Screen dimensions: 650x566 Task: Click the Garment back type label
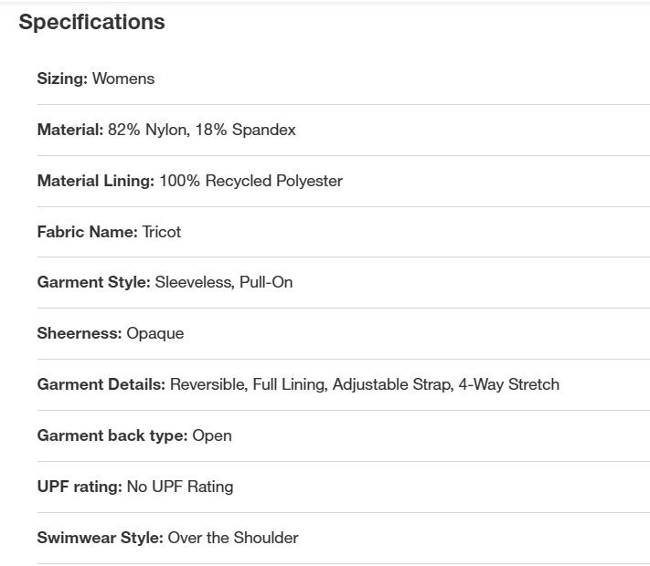pyautogui.click(x=112, y=435)
